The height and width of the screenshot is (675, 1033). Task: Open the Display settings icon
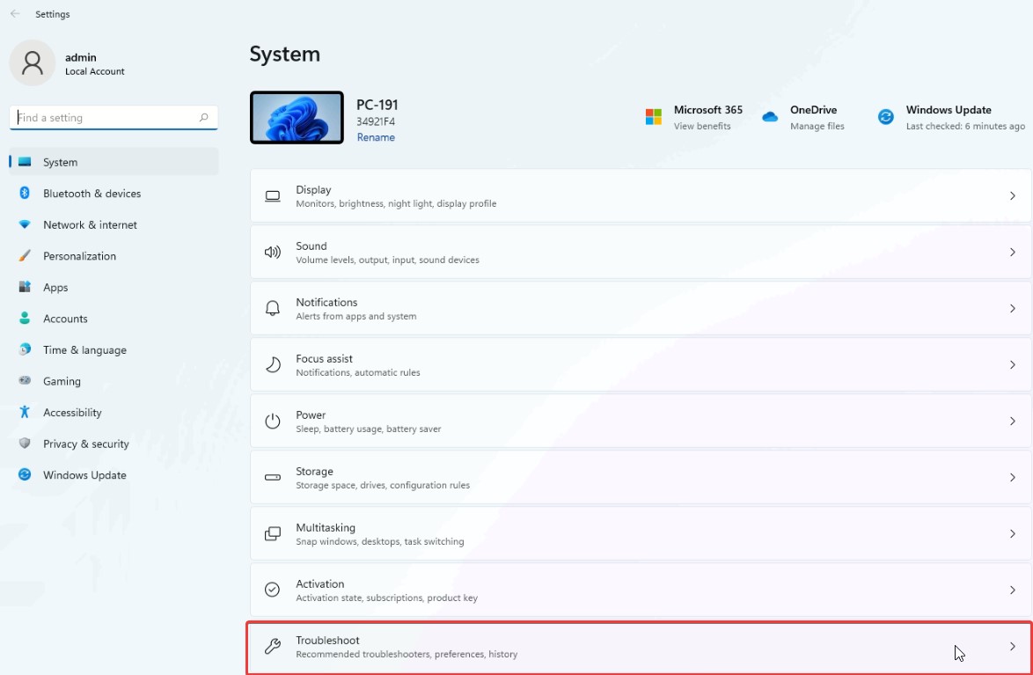point(273,194)
